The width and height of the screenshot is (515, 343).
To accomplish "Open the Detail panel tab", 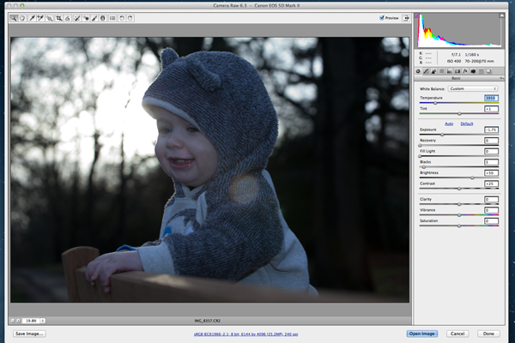I will point(435,71).
